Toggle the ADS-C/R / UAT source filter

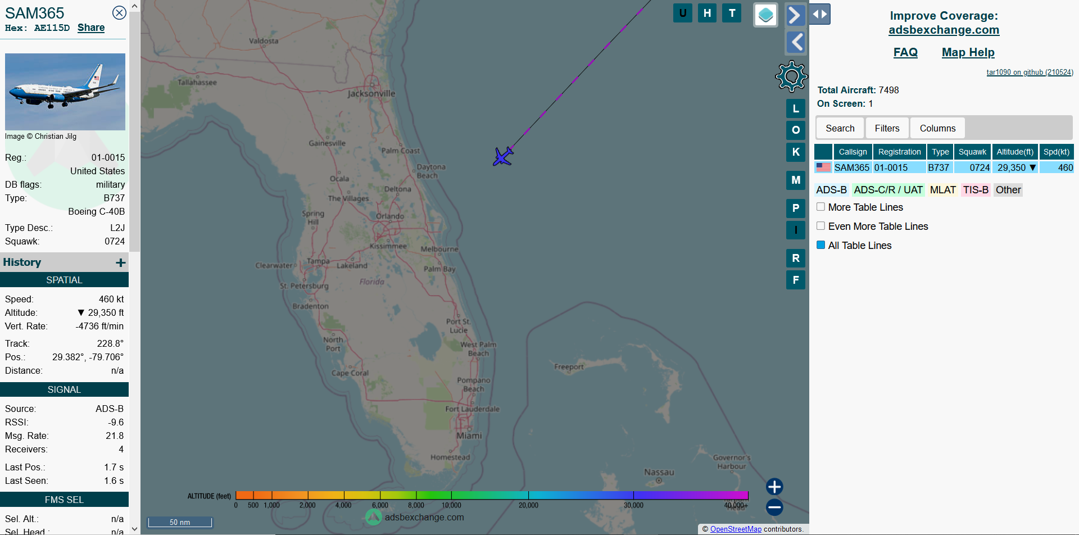888,190
